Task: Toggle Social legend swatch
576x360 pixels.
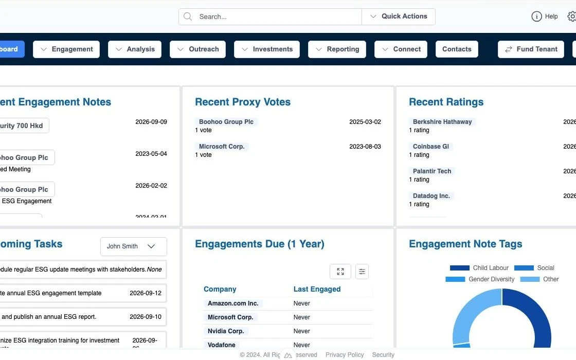Action: 524,268
